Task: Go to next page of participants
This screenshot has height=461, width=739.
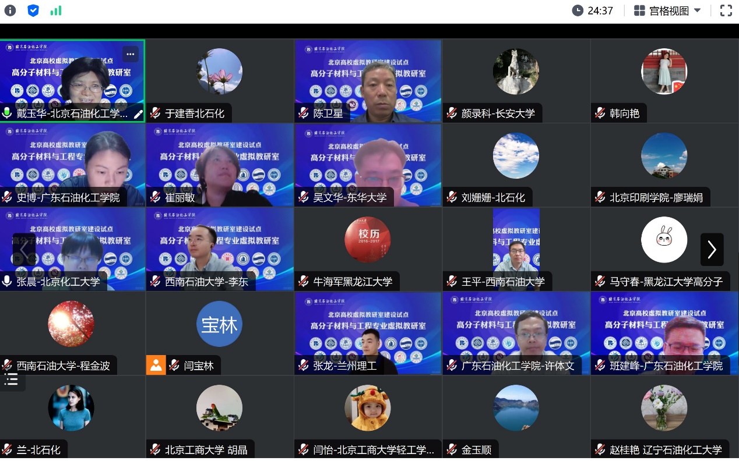Action: (712, 250)
